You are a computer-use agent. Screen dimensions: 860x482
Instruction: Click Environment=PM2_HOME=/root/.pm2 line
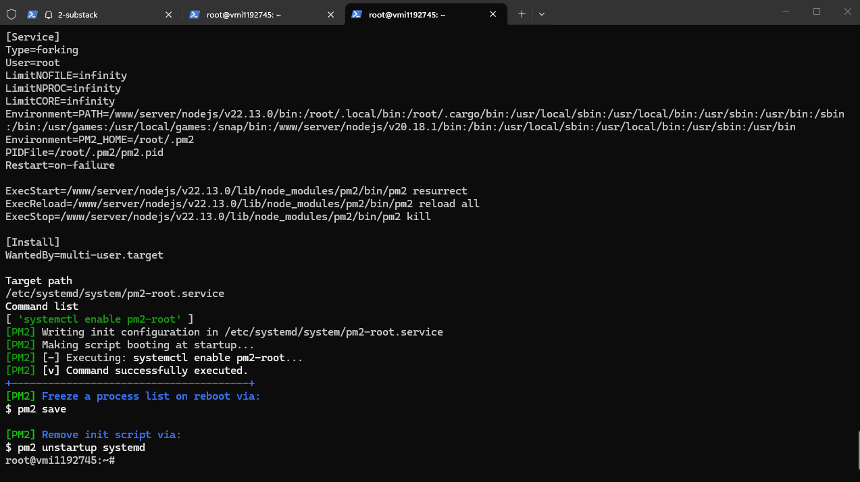(x=99, y=140)
